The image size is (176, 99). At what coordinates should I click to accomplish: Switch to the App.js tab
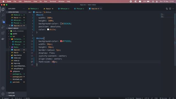[48, 9]
